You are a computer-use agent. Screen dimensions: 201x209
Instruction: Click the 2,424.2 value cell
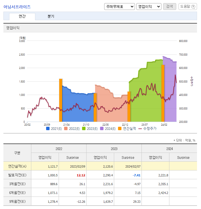tap(155, 193)
